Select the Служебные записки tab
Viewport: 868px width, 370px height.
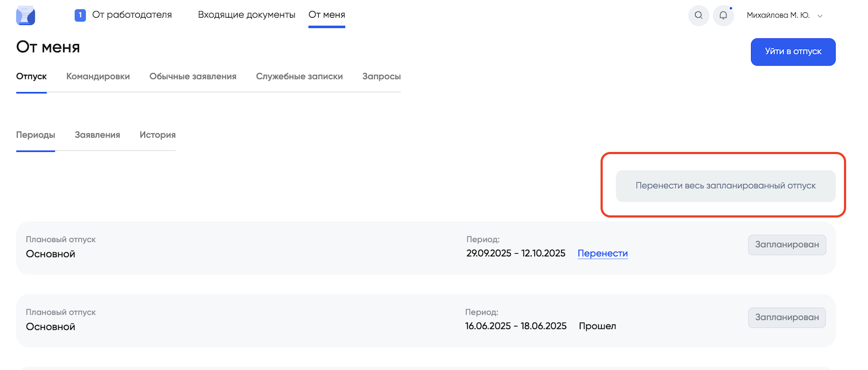[299, 76]
